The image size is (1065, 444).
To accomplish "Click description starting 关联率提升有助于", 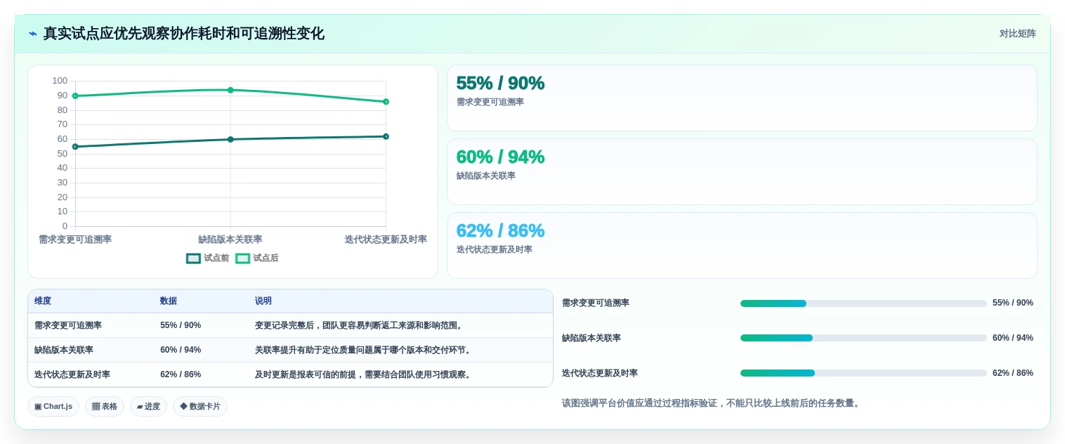I will [365, 350].
